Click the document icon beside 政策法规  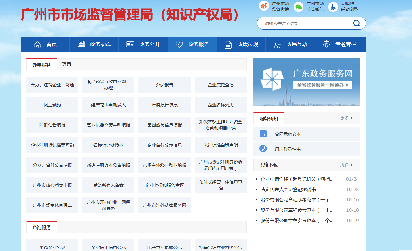[x=228, y=45]
